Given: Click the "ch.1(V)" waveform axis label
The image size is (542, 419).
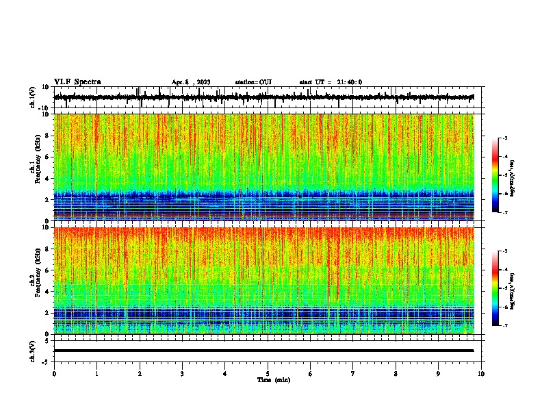Looking at the screenshot, I should pyautogui.click(x=32, y=97).
